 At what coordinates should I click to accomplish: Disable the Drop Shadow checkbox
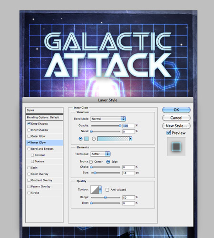(29, 124)
